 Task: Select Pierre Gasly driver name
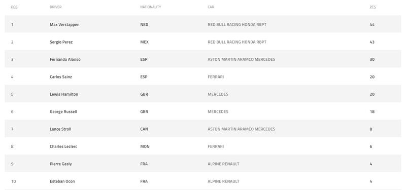(x=60, y=164)
